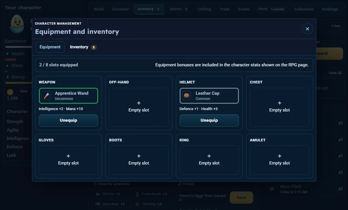Travel to Eggy Town Square
The height and width of the screenshot is (210, 348).
(241, 198)
